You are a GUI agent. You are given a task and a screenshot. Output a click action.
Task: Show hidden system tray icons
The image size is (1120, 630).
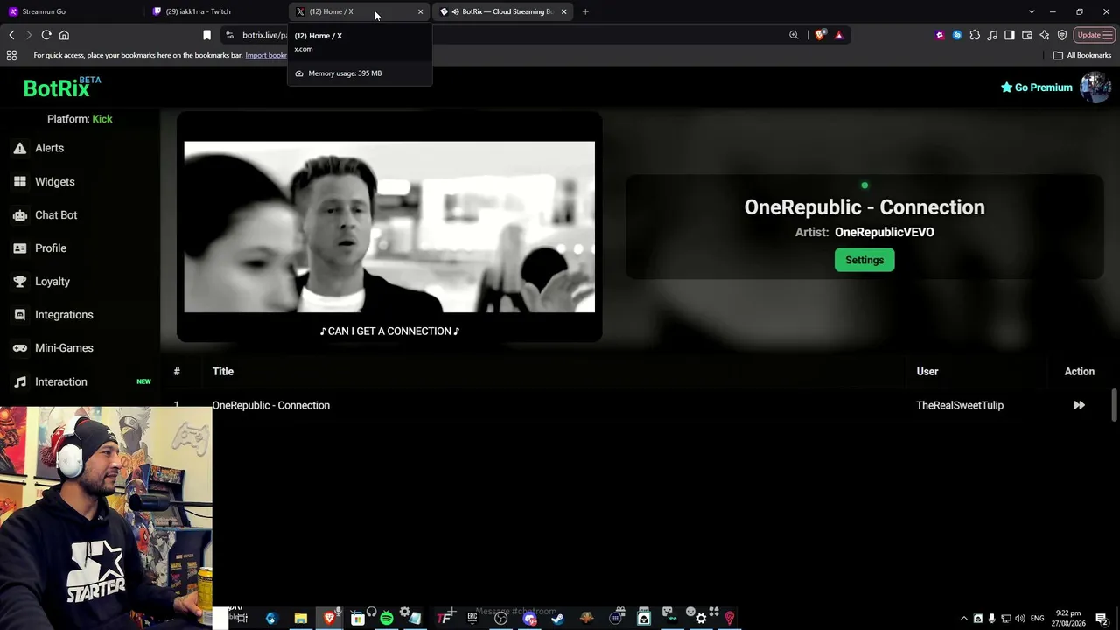click(x=964, y=619)
